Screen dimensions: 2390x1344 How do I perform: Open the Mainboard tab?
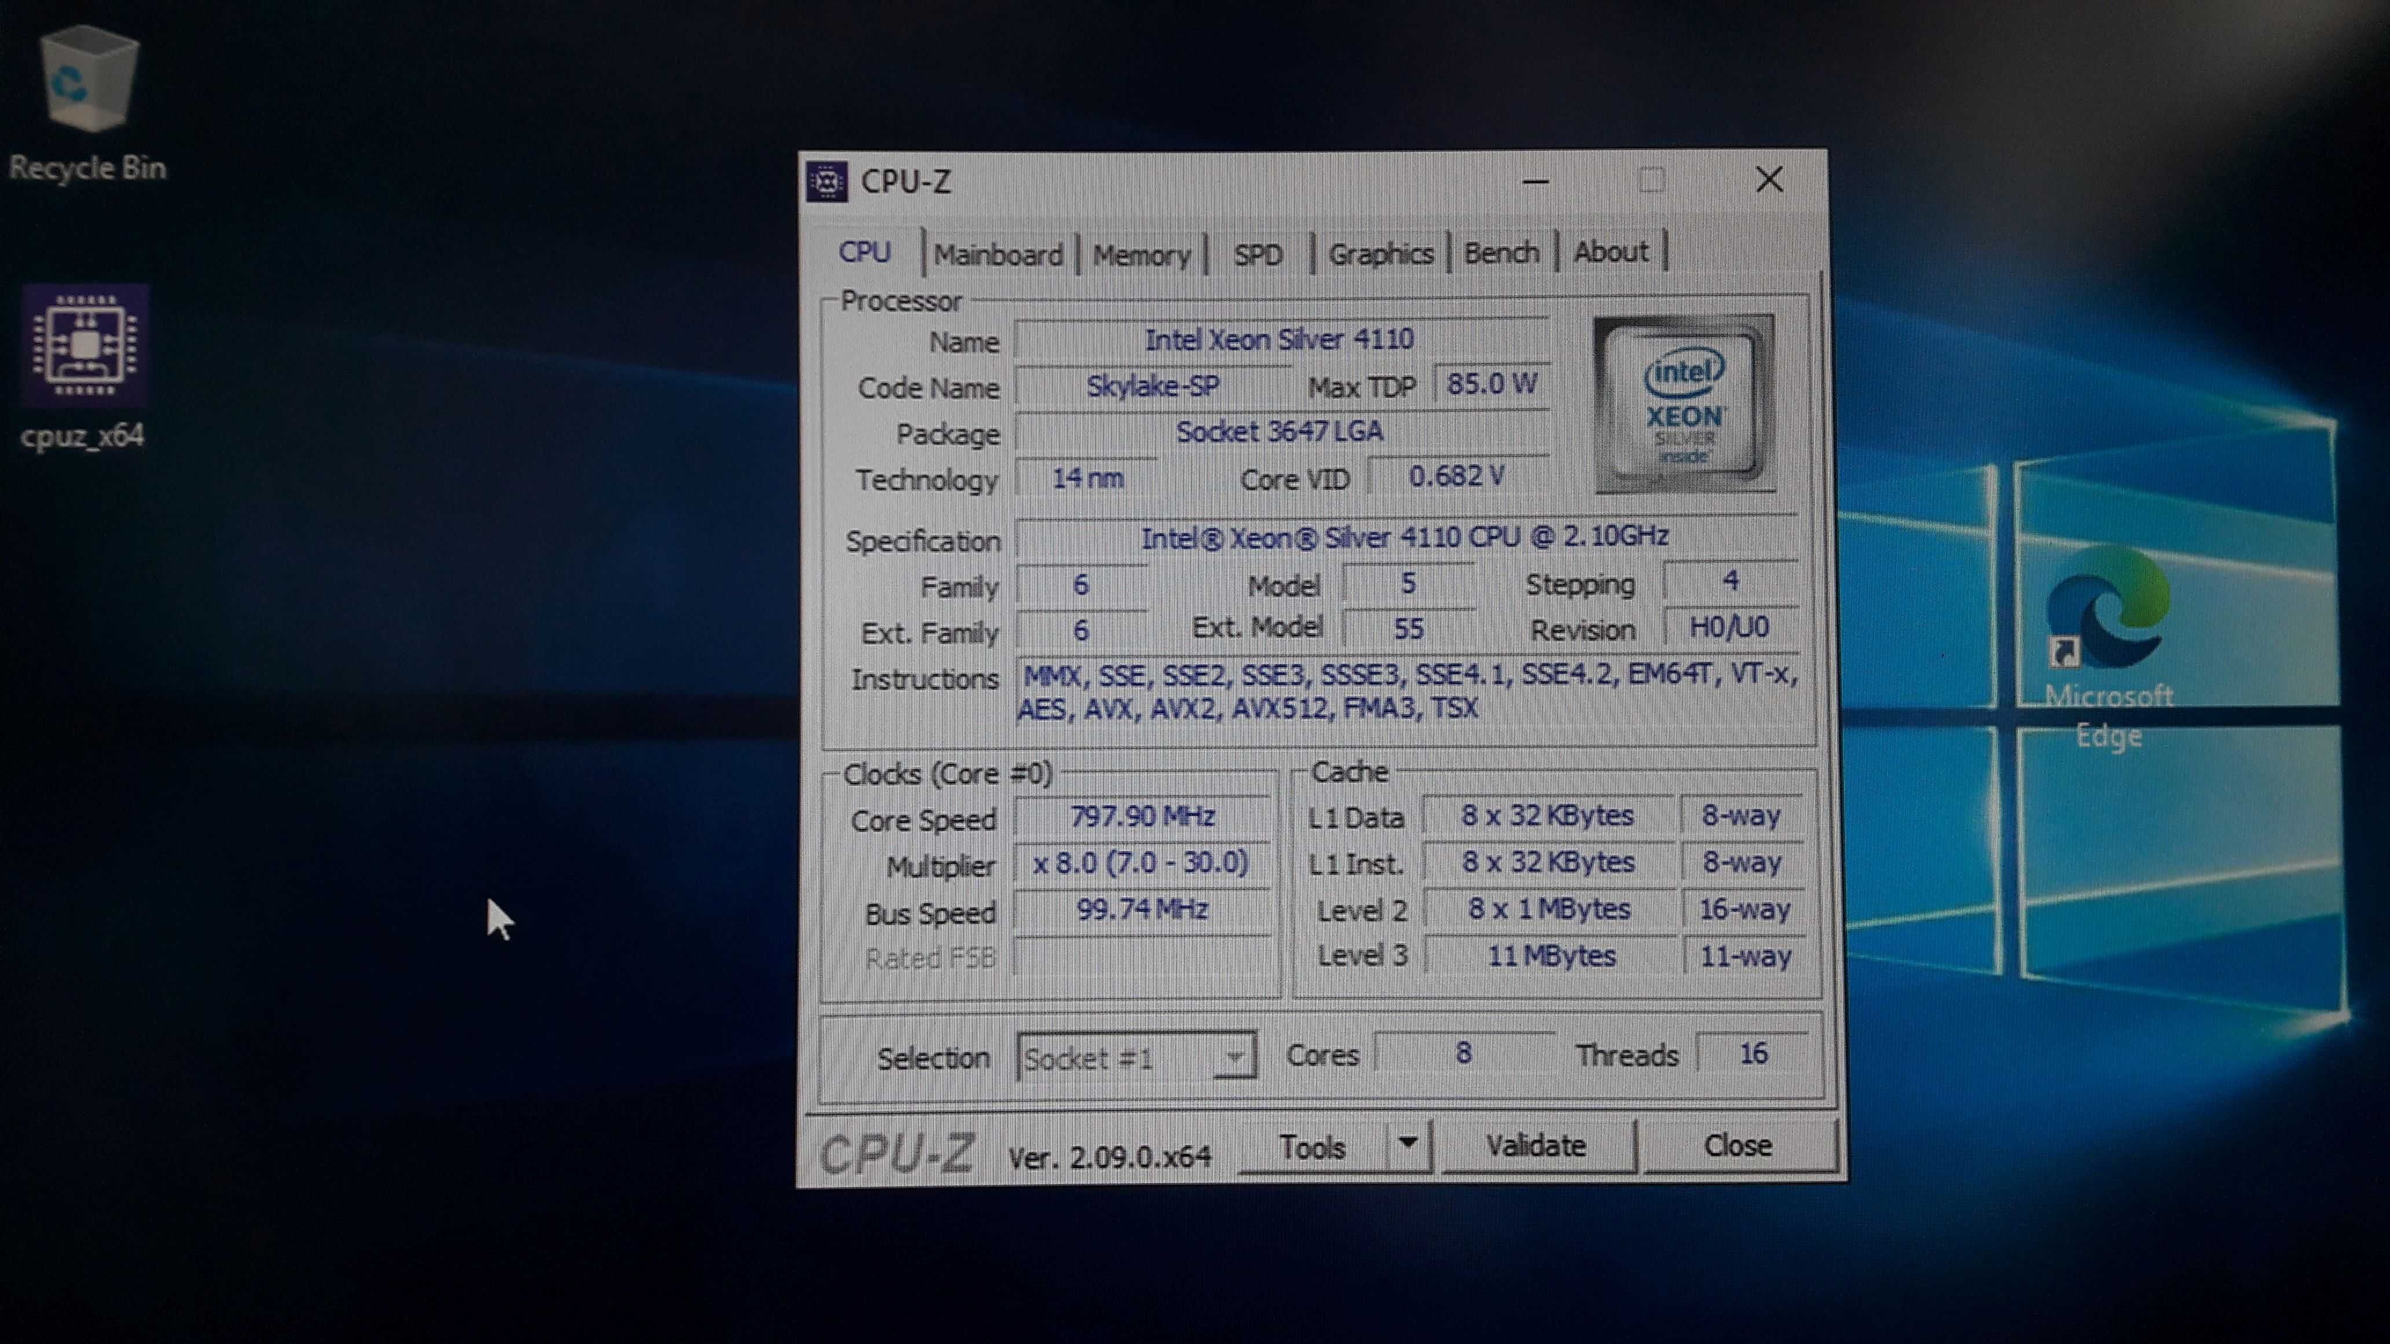(x=998, y=254)
